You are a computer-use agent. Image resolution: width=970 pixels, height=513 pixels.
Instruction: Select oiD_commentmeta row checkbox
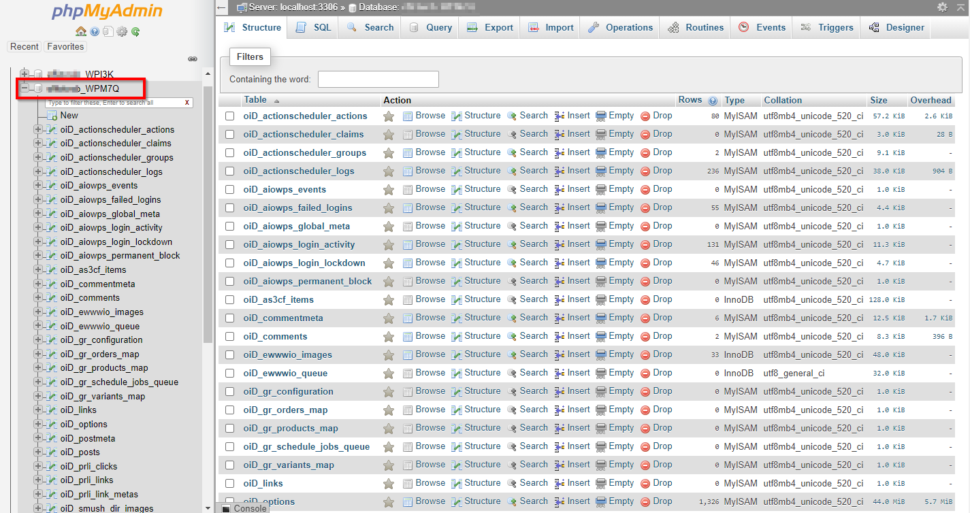tap(230, 318)
